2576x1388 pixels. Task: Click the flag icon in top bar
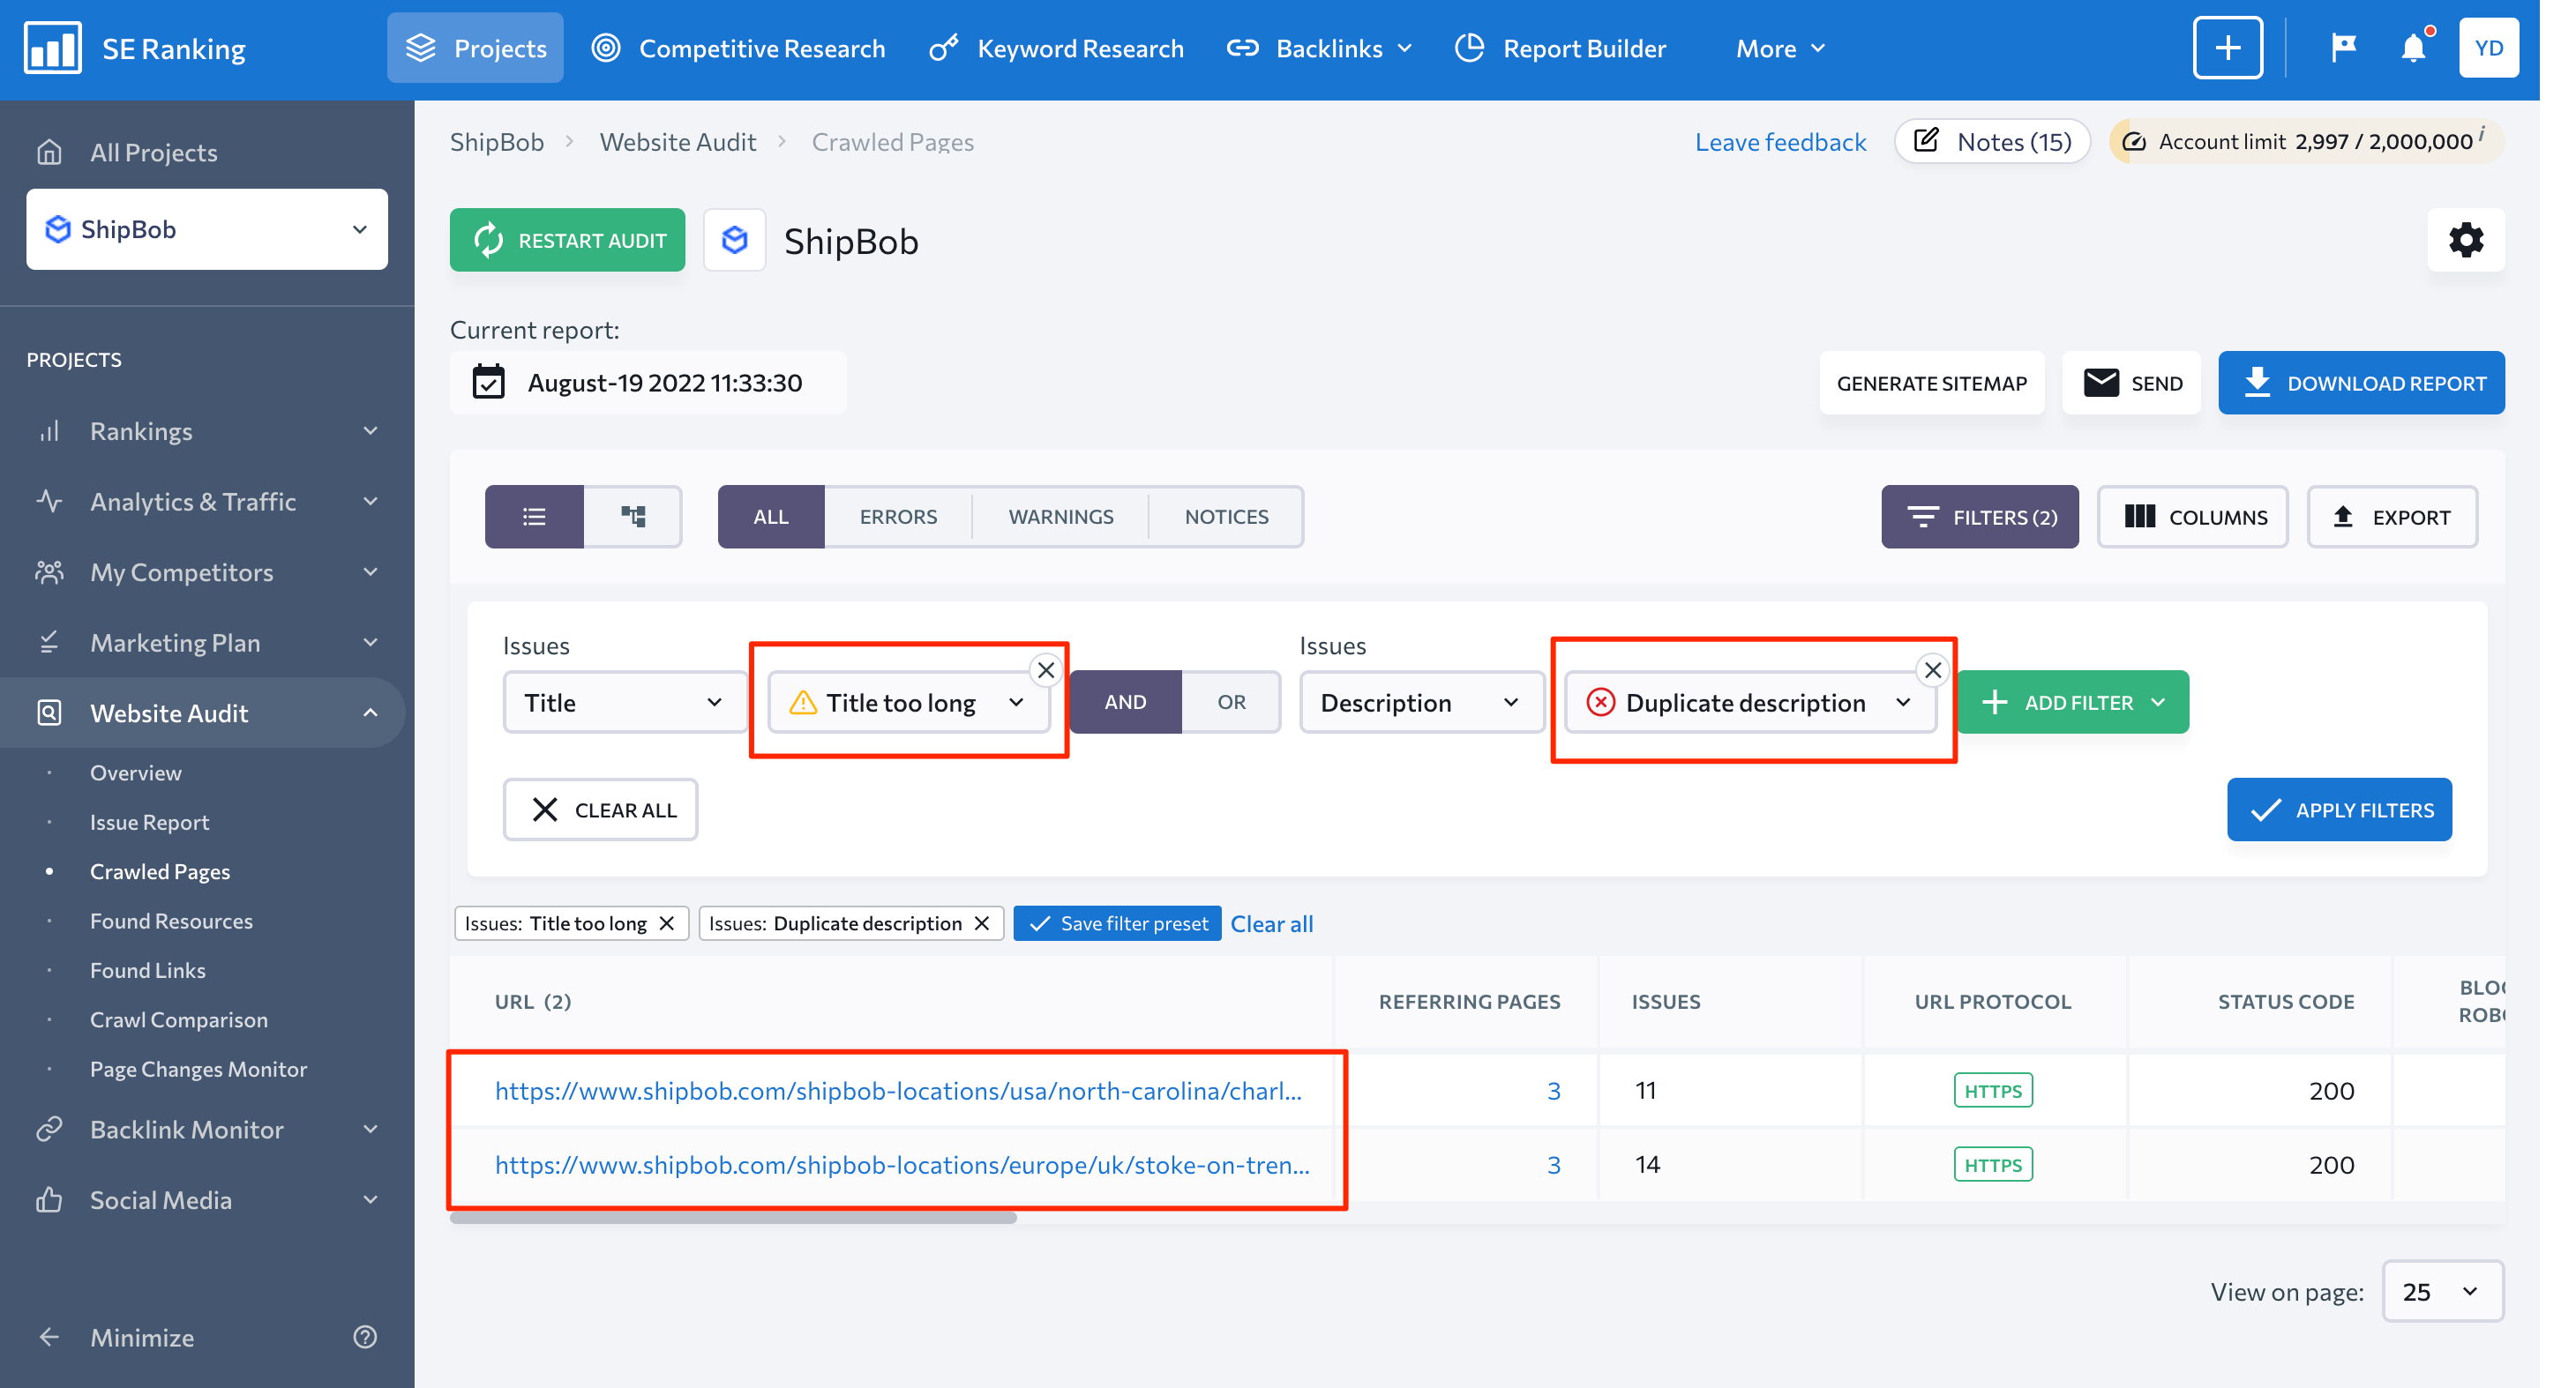coord(2343,48)
